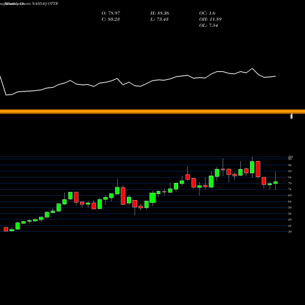Click the "44" price axis label
The image size is (305, 305).
point(290,226)
